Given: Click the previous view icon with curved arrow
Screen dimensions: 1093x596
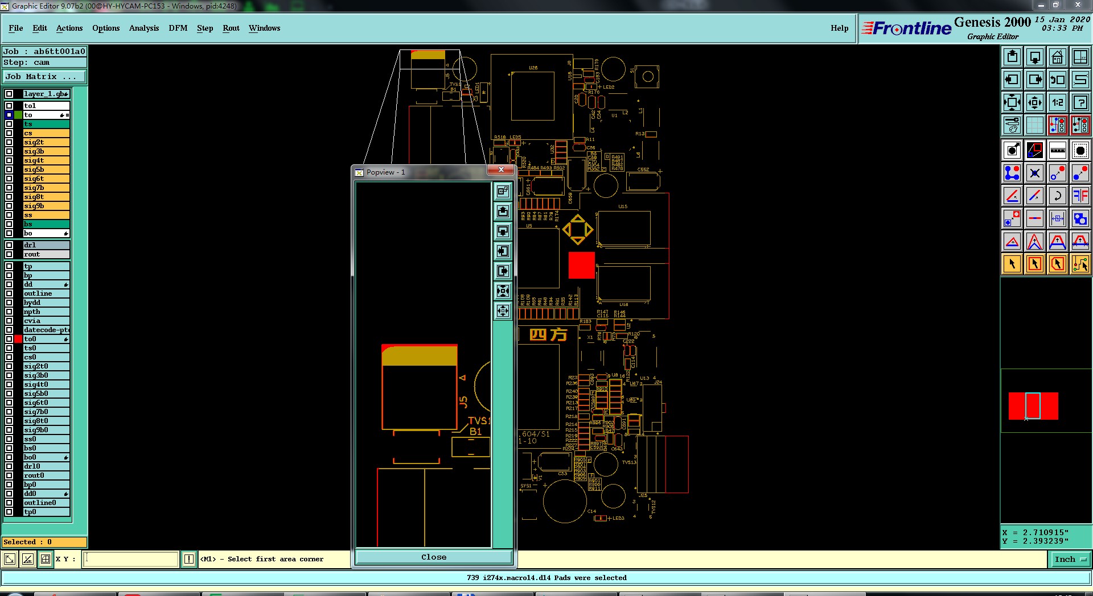Looking at the screenshot, I should point(1058,80).
